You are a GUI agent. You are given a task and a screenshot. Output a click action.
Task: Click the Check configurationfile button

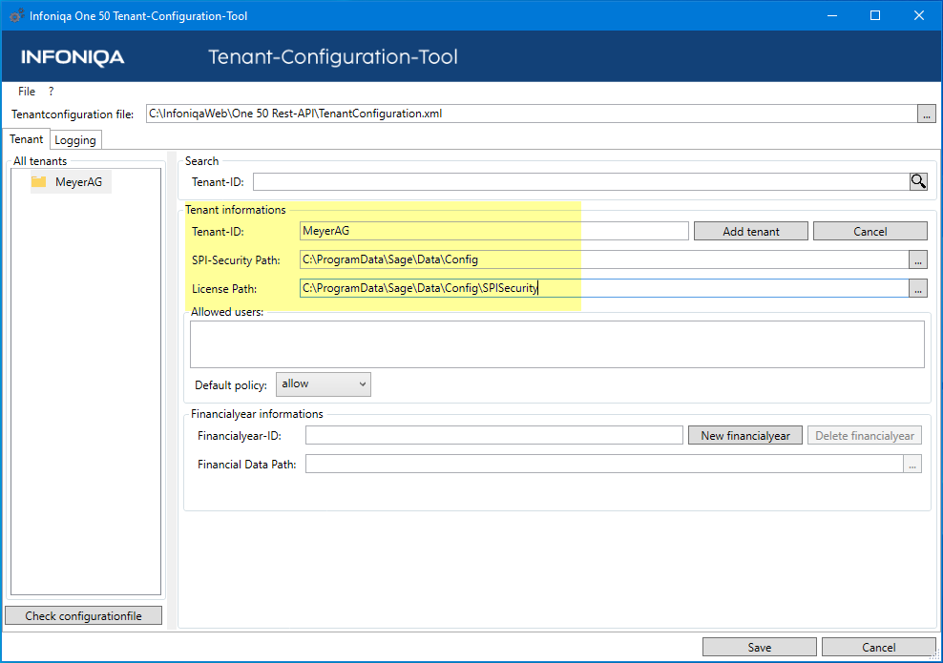point(84,615)
